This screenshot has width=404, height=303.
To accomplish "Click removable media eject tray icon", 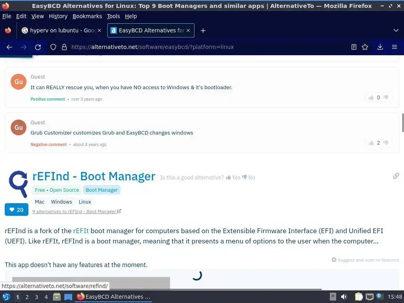I will tap(333, 297).
